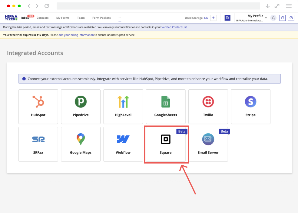
Task: Open the GoogleSheets integration card
Action: click(166, 106)
